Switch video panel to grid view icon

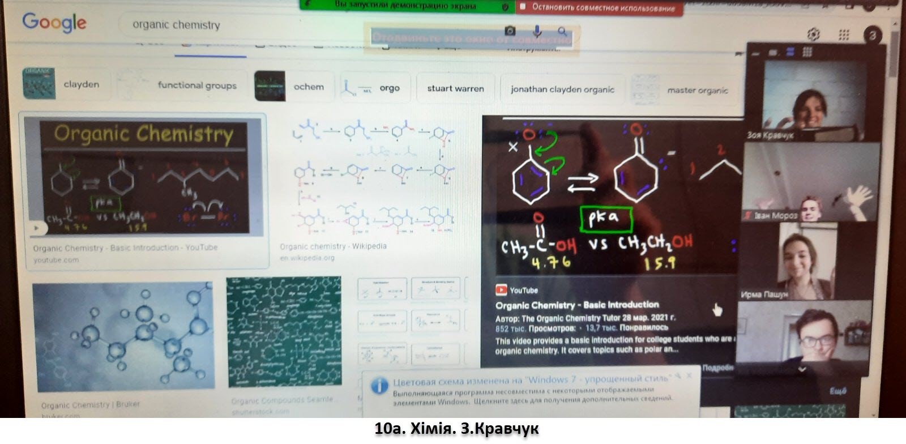(807, 52)
